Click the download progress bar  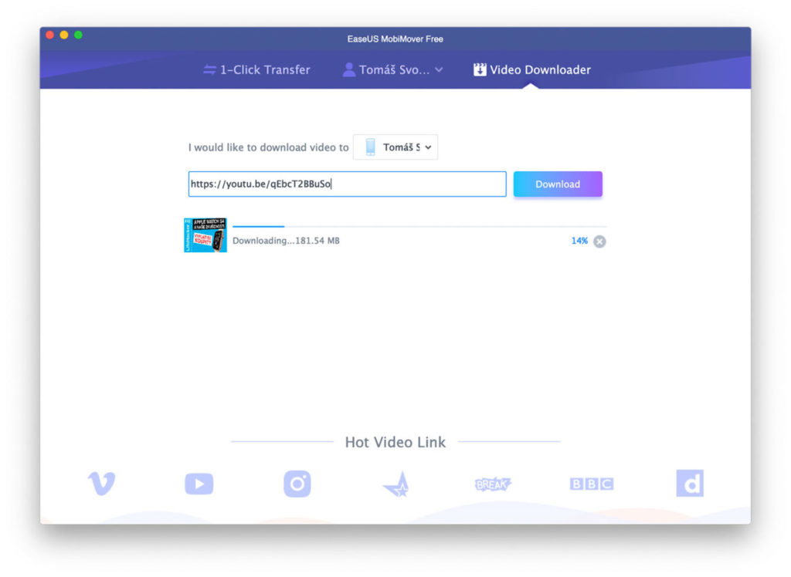(x=419, y=227)
